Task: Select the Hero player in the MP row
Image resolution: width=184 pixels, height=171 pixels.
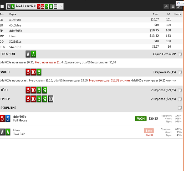Action: coord(13,36)
